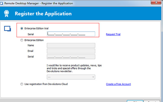Viewport: 163px width, 102px height.
Task: Click the Enterprise Edition Email field
Action: coord(71,51)
